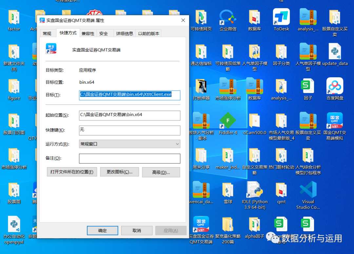Click the 目标 path input field
This screenshot has width=354, height=254.
(x=129, y=95)
